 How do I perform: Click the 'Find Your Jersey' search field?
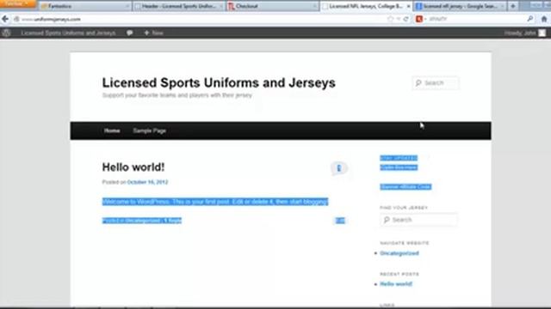coord(418,220)
